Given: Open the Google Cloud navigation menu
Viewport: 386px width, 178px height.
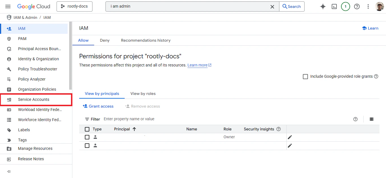Looking at the screenshot, I should [x=8, y=6].
